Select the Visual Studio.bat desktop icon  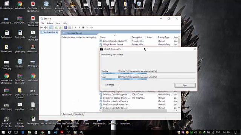[33, 36]
